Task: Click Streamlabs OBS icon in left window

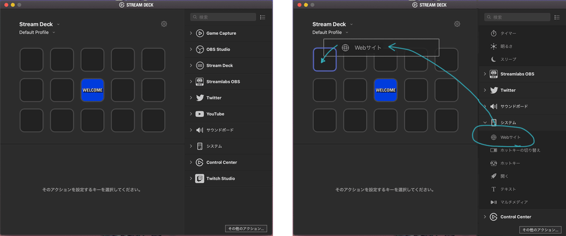Action: point(200,81)
